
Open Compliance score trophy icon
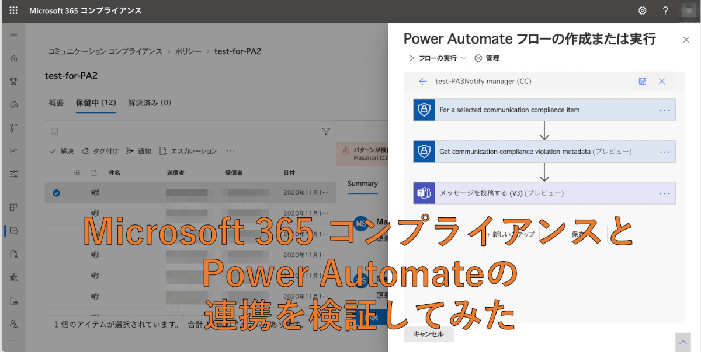[x=13, y=81]
